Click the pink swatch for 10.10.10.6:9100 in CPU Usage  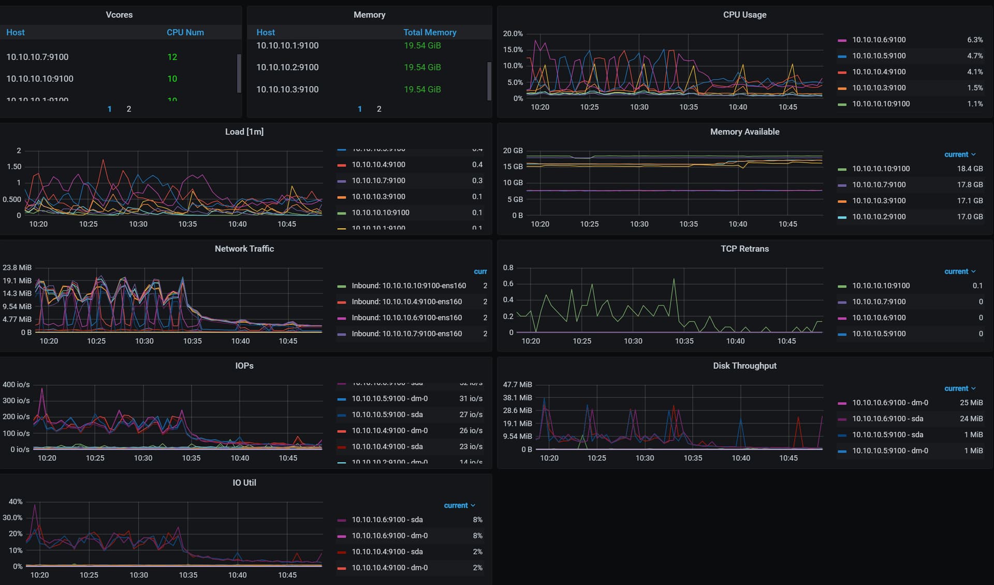coord(842,40)
